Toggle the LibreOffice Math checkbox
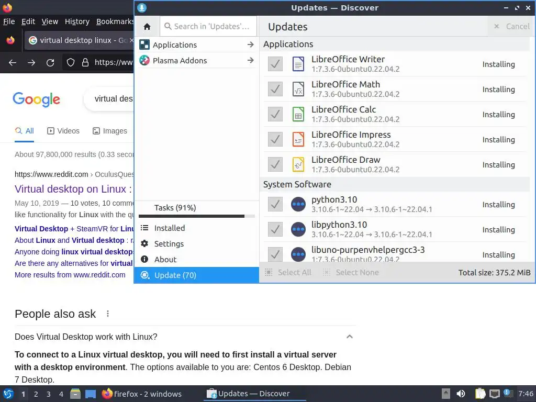Screen dimensions: 536x402 (x=275, y=89)
